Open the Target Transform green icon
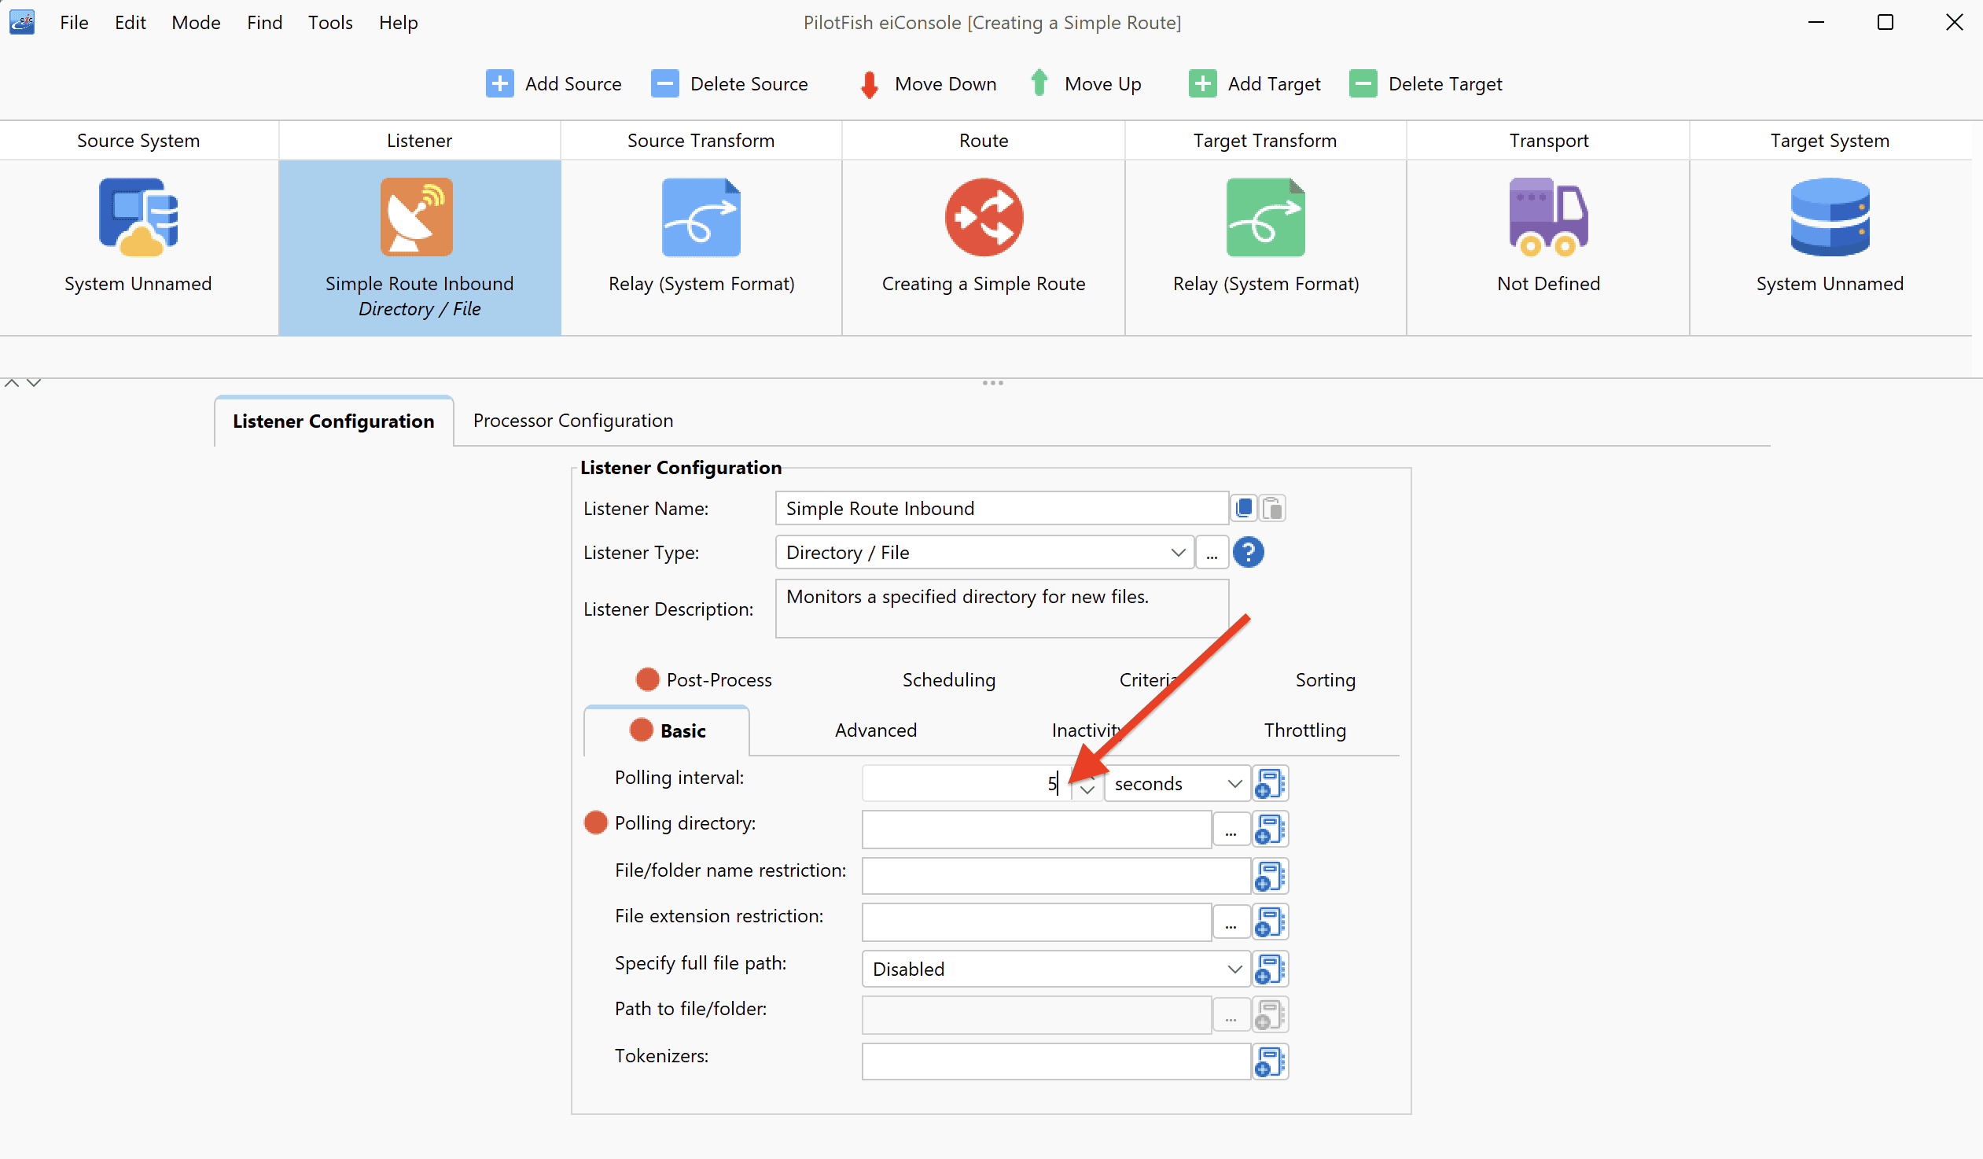The width and height of the screenshot is (1983, 1159). [x=1265, y=217]
